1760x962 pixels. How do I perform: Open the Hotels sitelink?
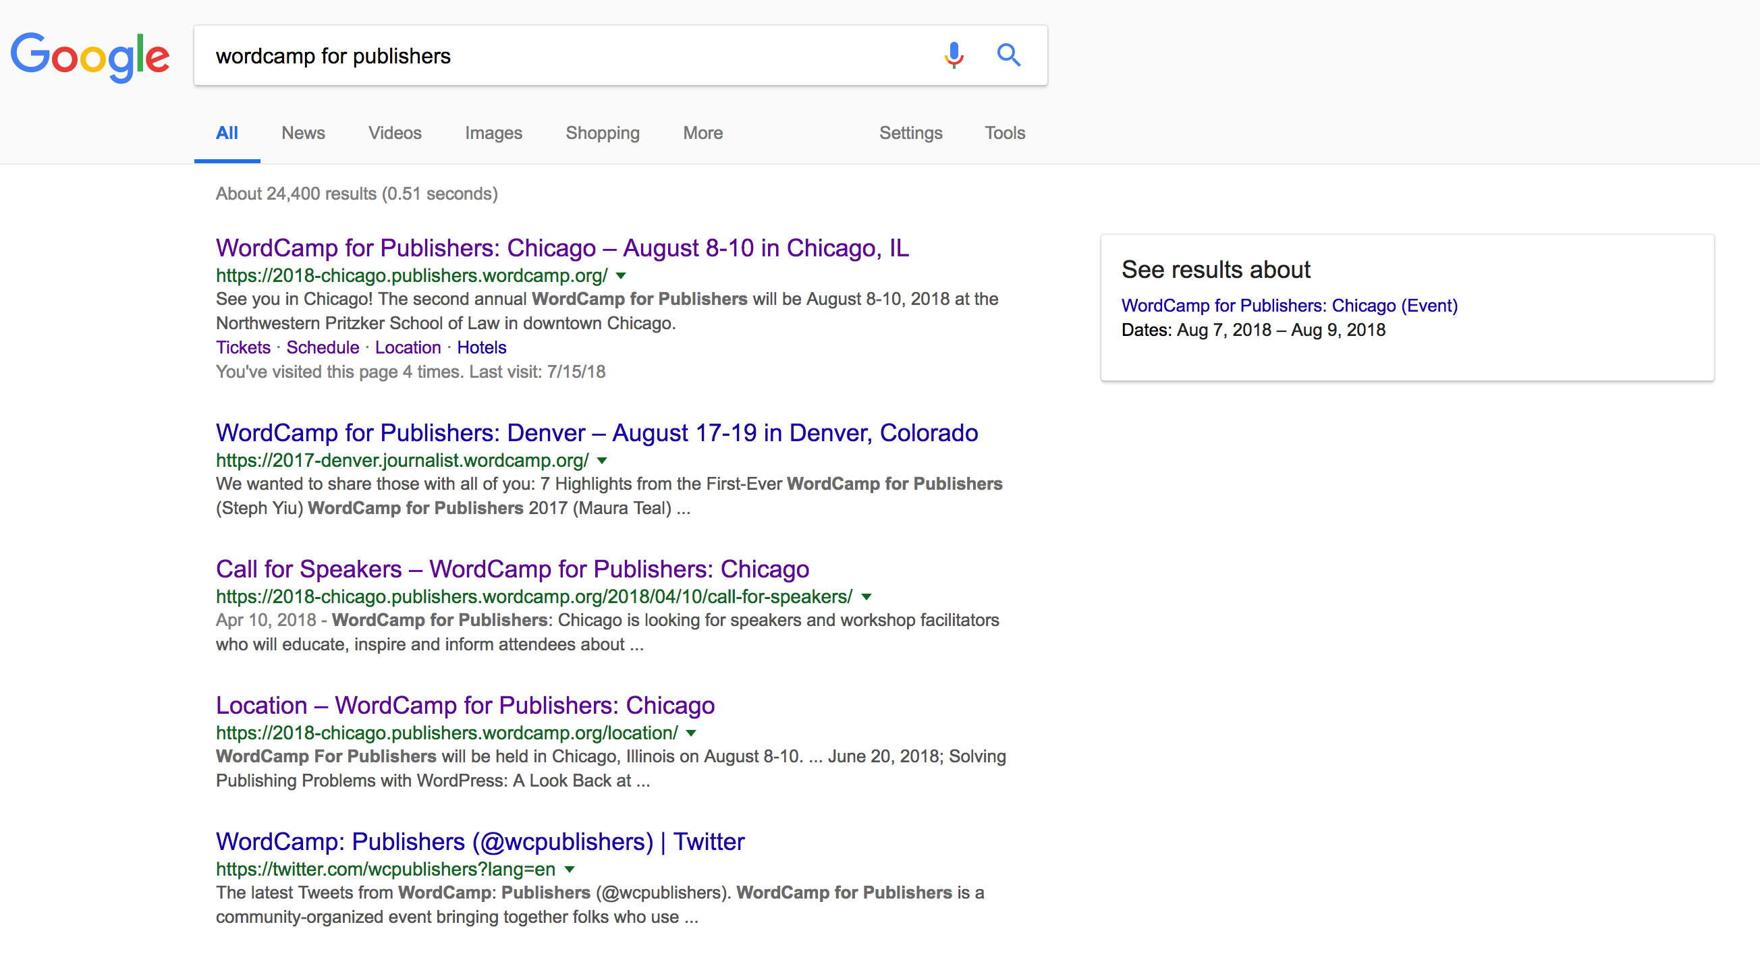pos(482,347)
